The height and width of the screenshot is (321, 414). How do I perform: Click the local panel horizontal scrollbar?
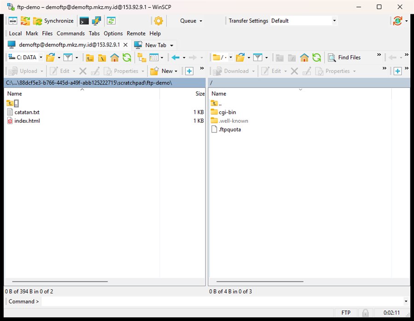pyautogui.click(x=60, y=281)
